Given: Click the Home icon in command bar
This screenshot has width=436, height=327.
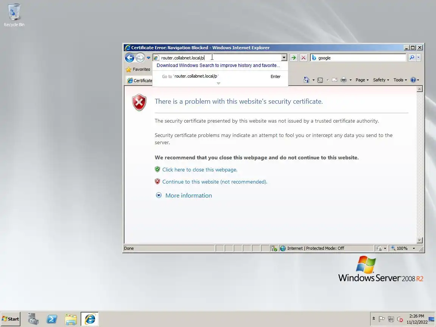Looking at the screenshot, I should (307, 80).
